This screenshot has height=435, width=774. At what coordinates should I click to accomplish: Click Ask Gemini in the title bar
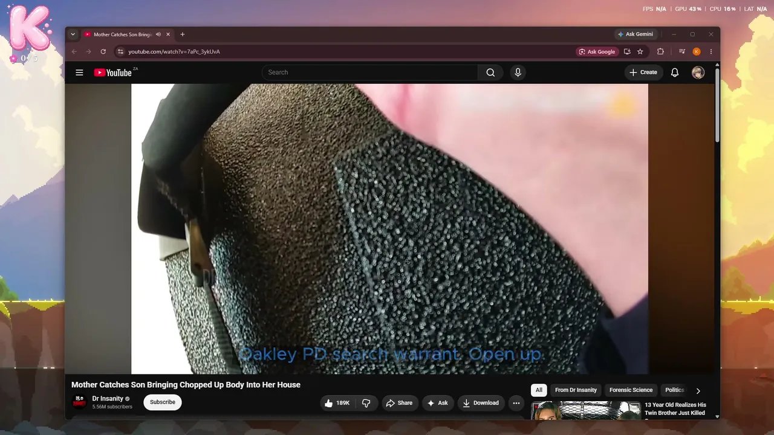[635, 34]
